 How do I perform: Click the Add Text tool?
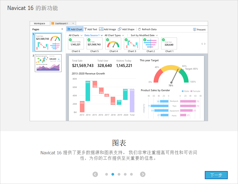pos(91,29)
